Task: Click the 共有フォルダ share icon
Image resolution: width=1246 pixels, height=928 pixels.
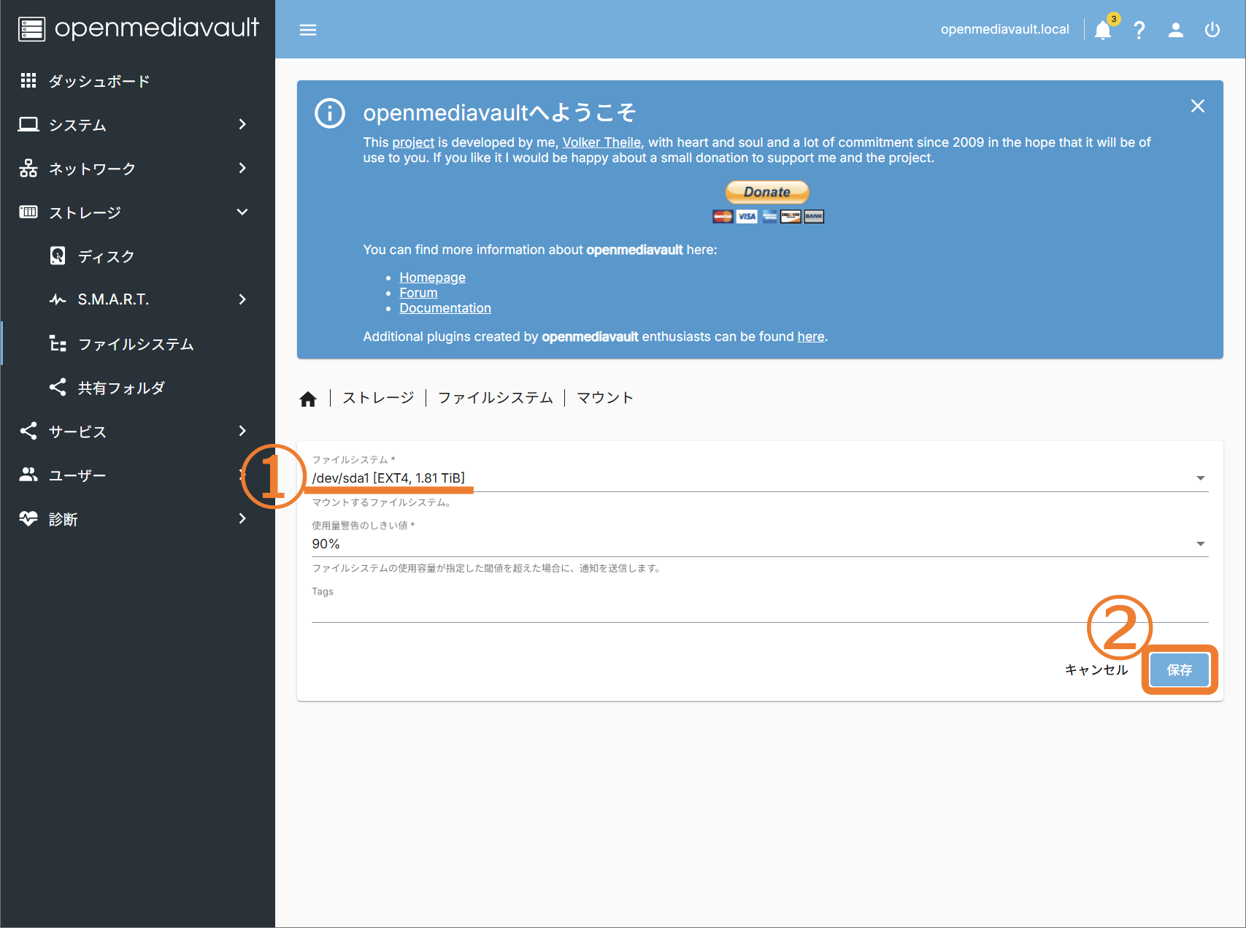Action: click(58, 387)
